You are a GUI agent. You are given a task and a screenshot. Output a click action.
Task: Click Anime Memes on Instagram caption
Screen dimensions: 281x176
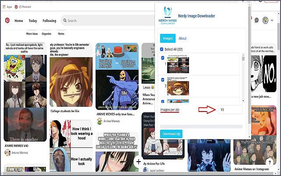(x=252, y=169)
